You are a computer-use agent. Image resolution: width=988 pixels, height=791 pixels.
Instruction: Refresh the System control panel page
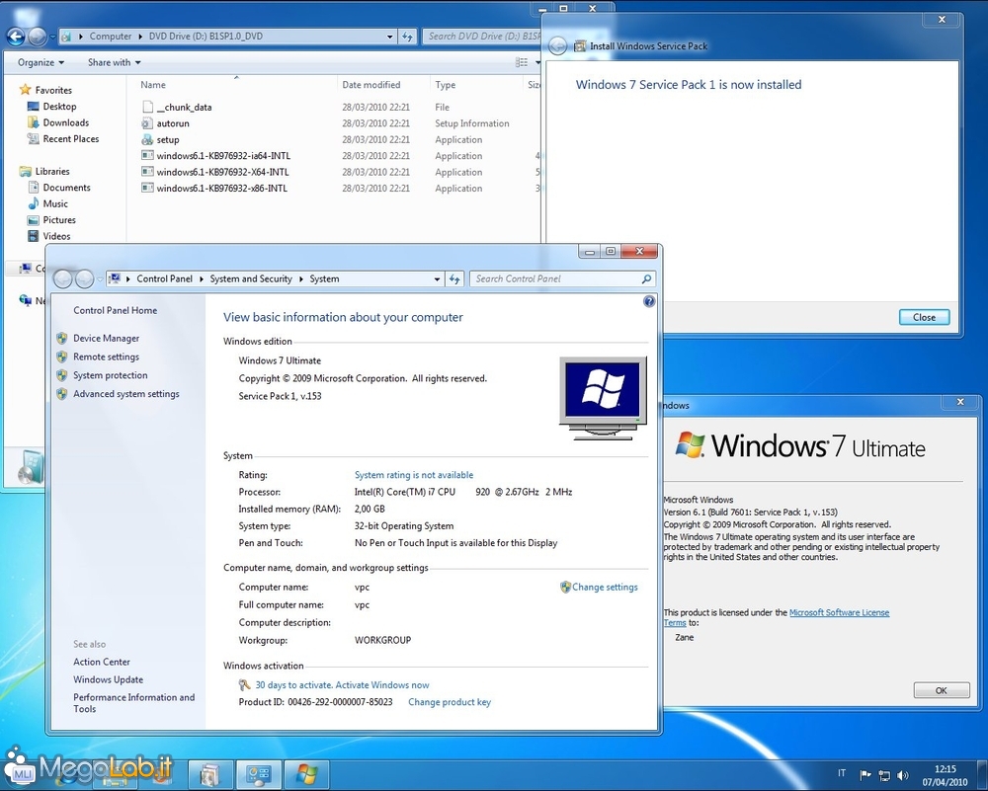(x=454, y=279)
